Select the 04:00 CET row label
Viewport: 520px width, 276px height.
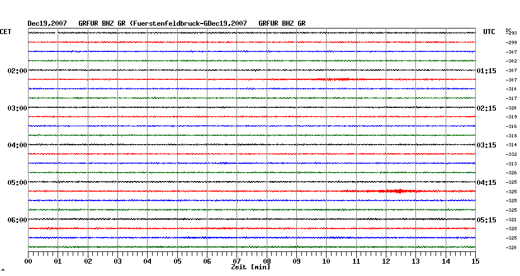click(17, 145)
